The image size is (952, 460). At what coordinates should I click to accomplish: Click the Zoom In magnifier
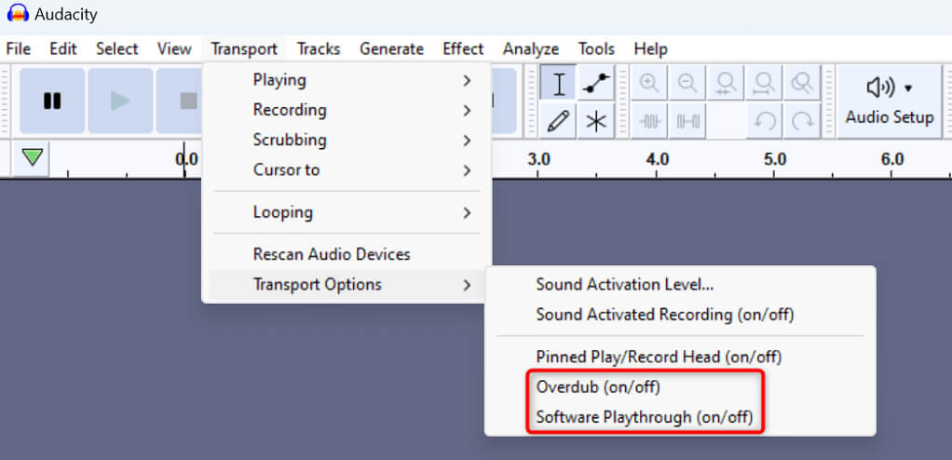coord(649,85)
